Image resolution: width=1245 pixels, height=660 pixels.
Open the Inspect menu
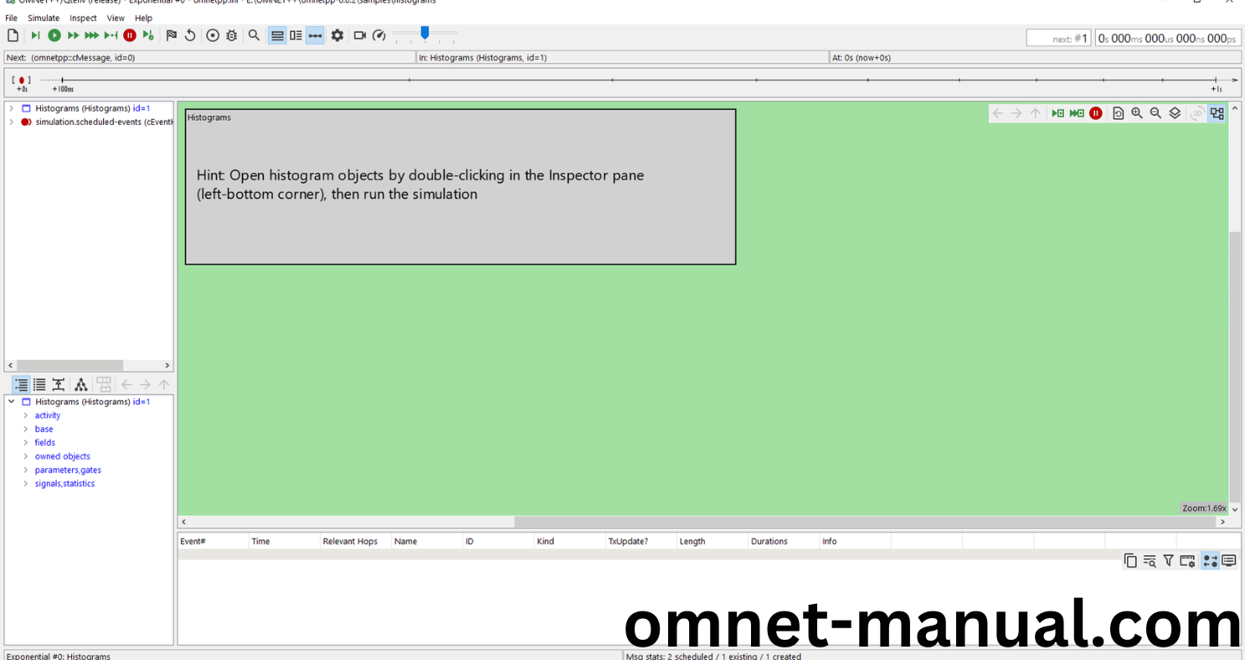83,18
